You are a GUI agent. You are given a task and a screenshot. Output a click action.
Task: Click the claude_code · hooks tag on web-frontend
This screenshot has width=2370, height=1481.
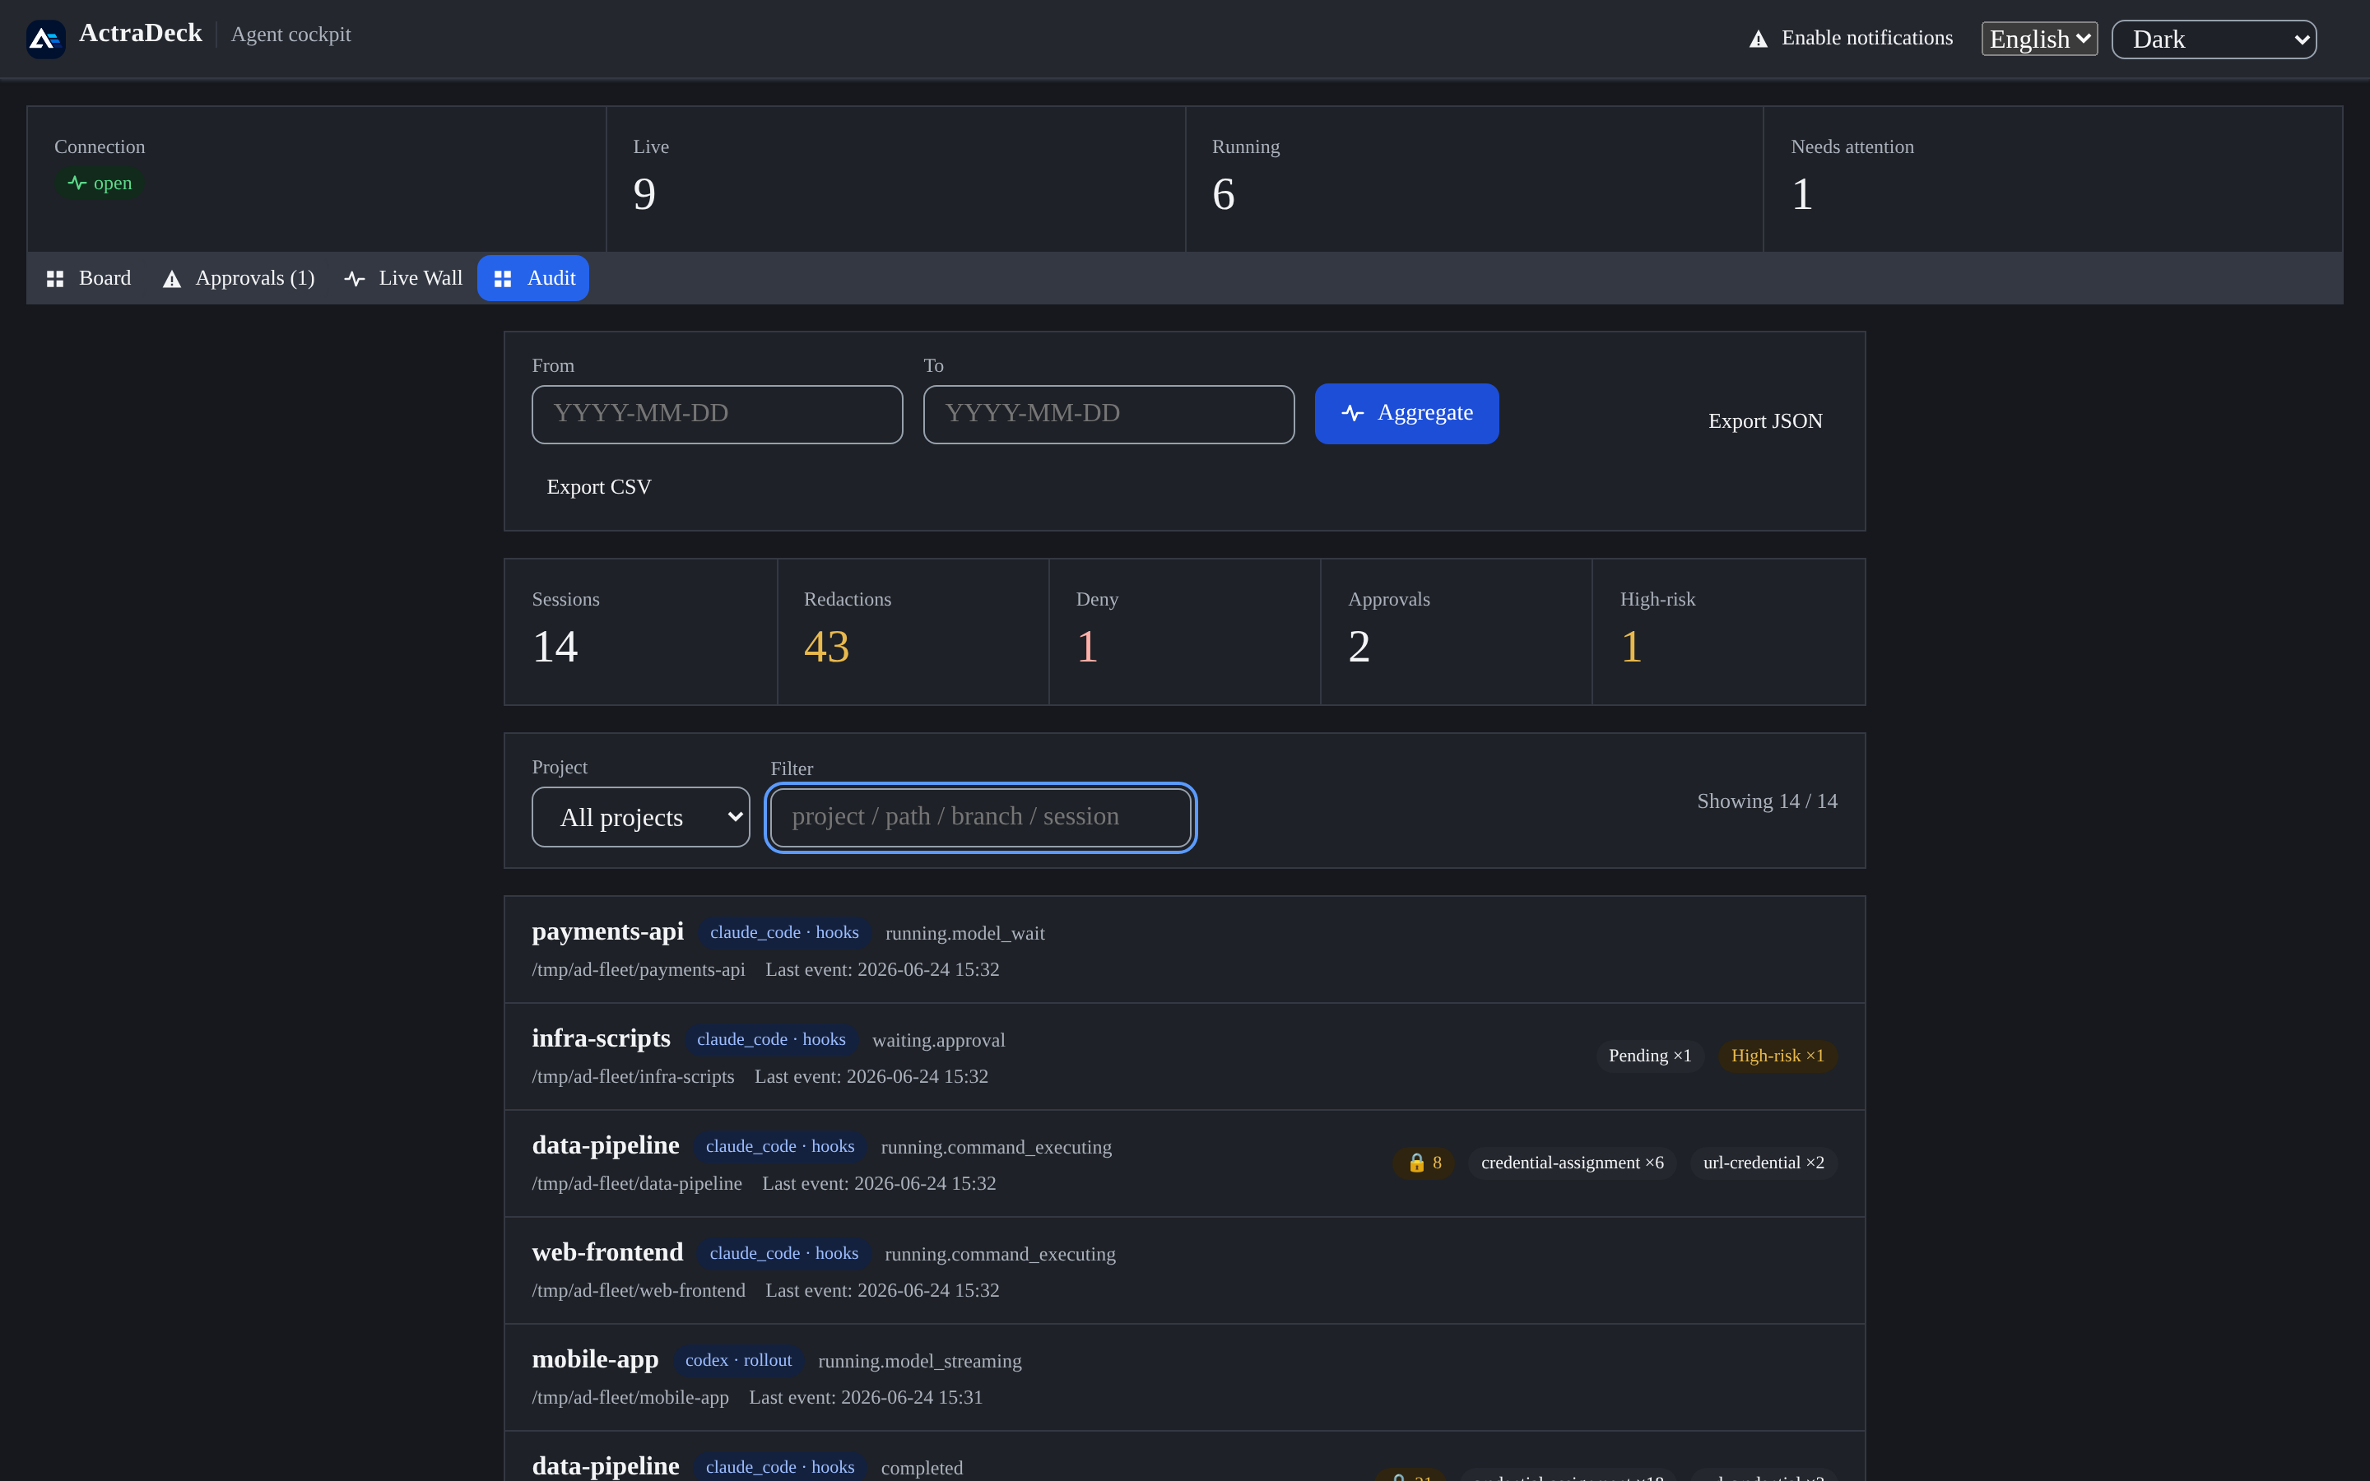click(783, 1254)
